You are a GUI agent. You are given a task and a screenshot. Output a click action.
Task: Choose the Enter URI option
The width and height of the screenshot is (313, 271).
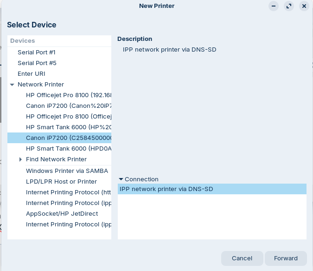[32, 74]
